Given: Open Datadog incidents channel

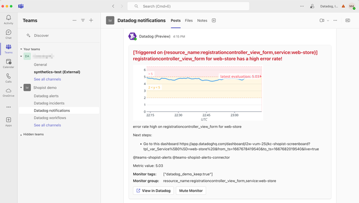Looking at the screenshot, I should [49, 103].
